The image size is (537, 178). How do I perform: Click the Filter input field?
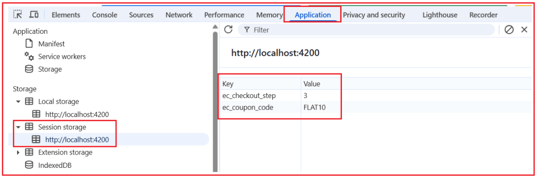[x=366, y=30]
